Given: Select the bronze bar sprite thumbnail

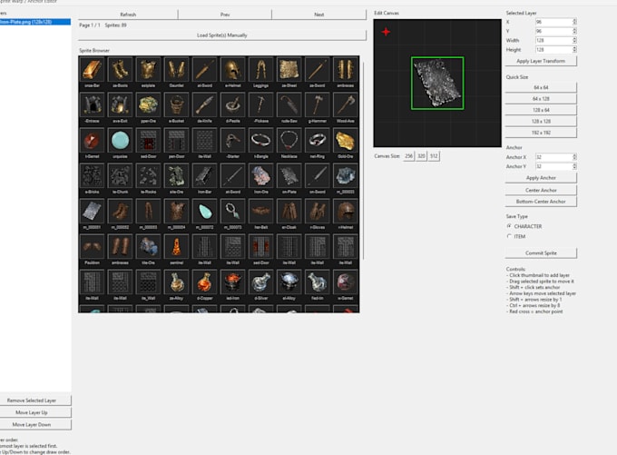Looking at the screenshot, I should [x=92, y=69].
